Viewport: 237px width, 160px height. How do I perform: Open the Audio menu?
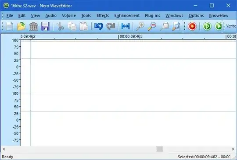(x=51, y=16)
